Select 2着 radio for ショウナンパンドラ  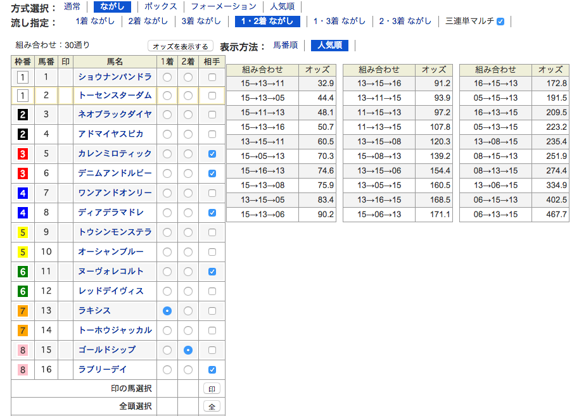pyautogui.click(x=188, y=77)
